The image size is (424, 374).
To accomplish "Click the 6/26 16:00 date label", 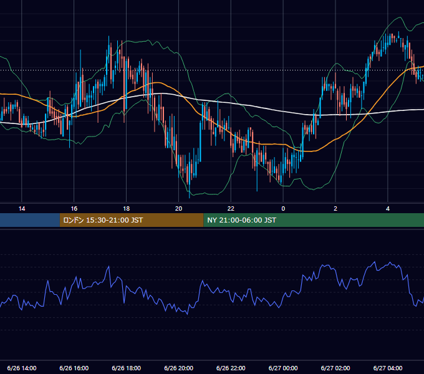I will 74,368.
